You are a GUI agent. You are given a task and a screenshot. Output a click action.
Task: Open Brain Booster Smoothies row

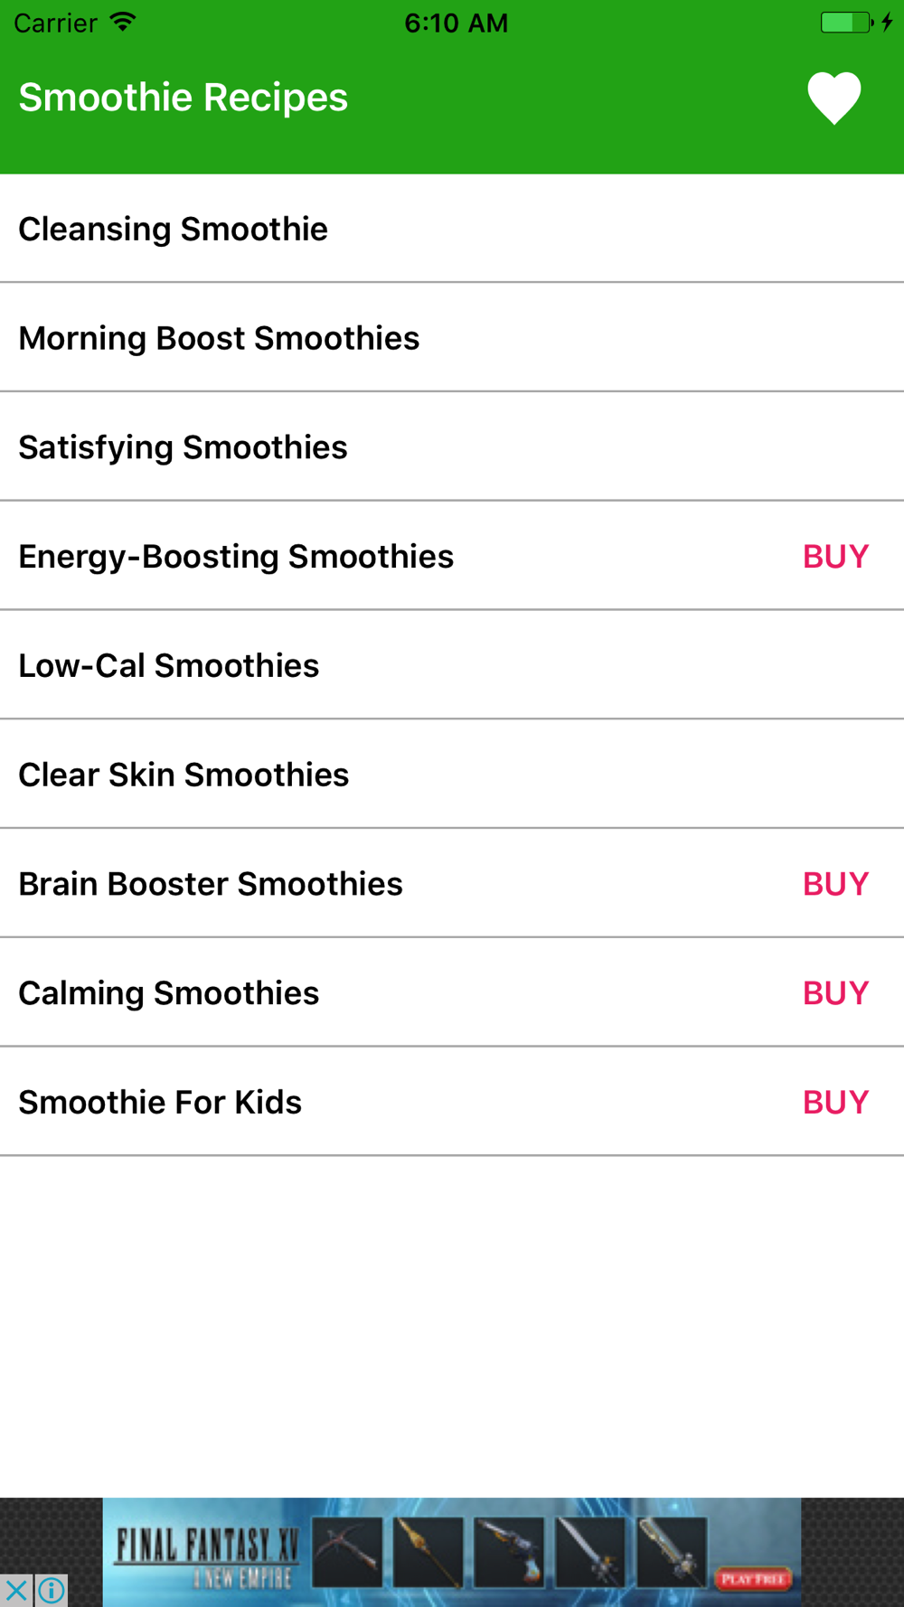click(452, 883)
